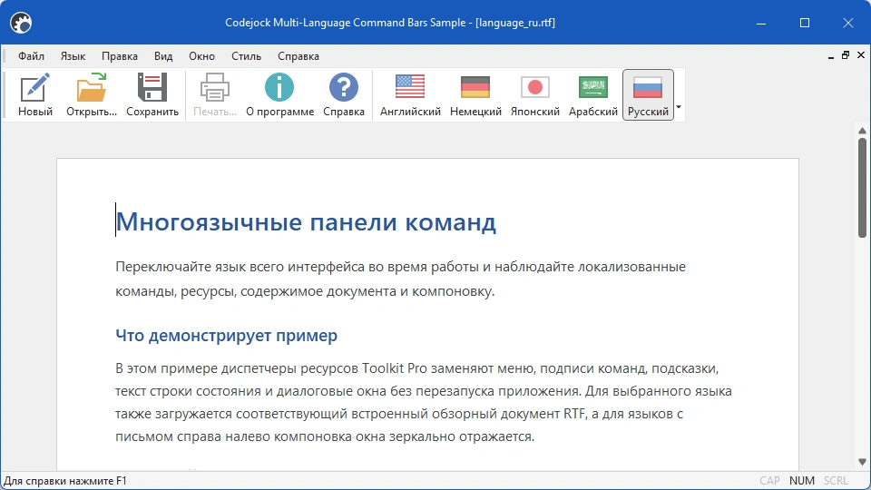Click the heading Многоязычные панели команд

(x=306, y=221)
